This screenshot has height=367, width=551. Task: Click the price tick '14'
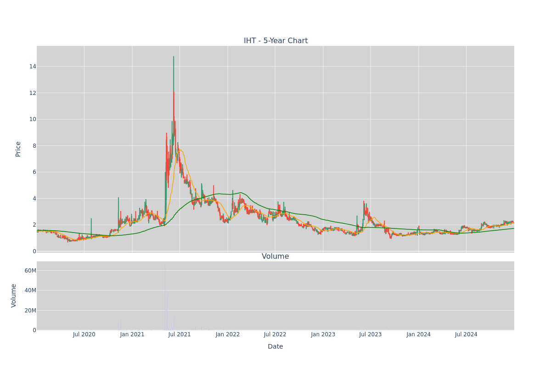(32, 67)
